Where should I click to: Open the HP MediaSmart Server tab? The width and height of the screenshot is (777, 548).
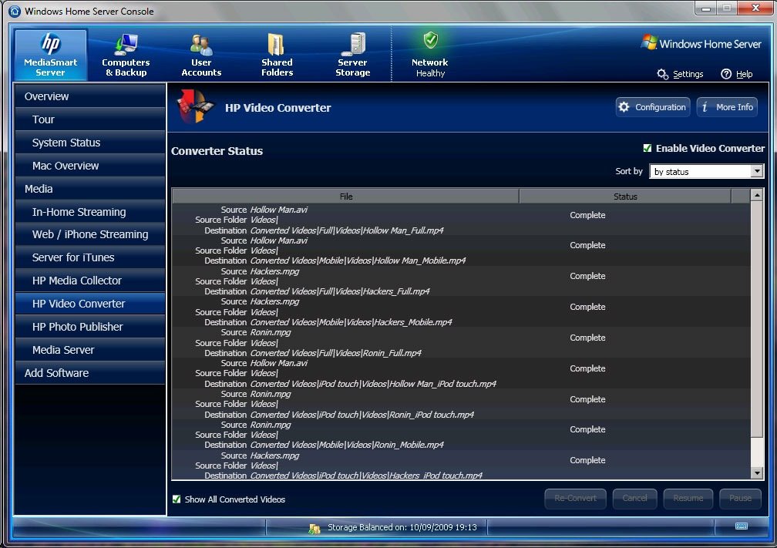[x=51, y=55]
